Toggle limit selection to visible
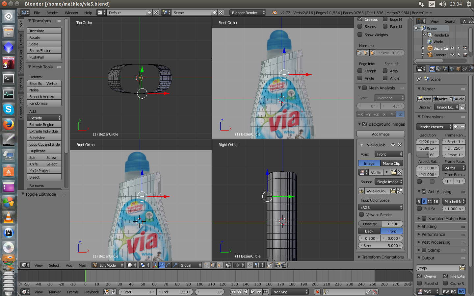The height and width of the screenshot is (296, 474). pyautogui.click(x=228, y=265)
